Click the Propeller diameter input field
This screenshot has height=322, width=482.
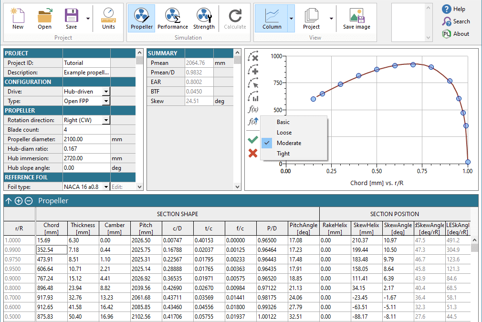pyautogui.click(x=86, y=139)
